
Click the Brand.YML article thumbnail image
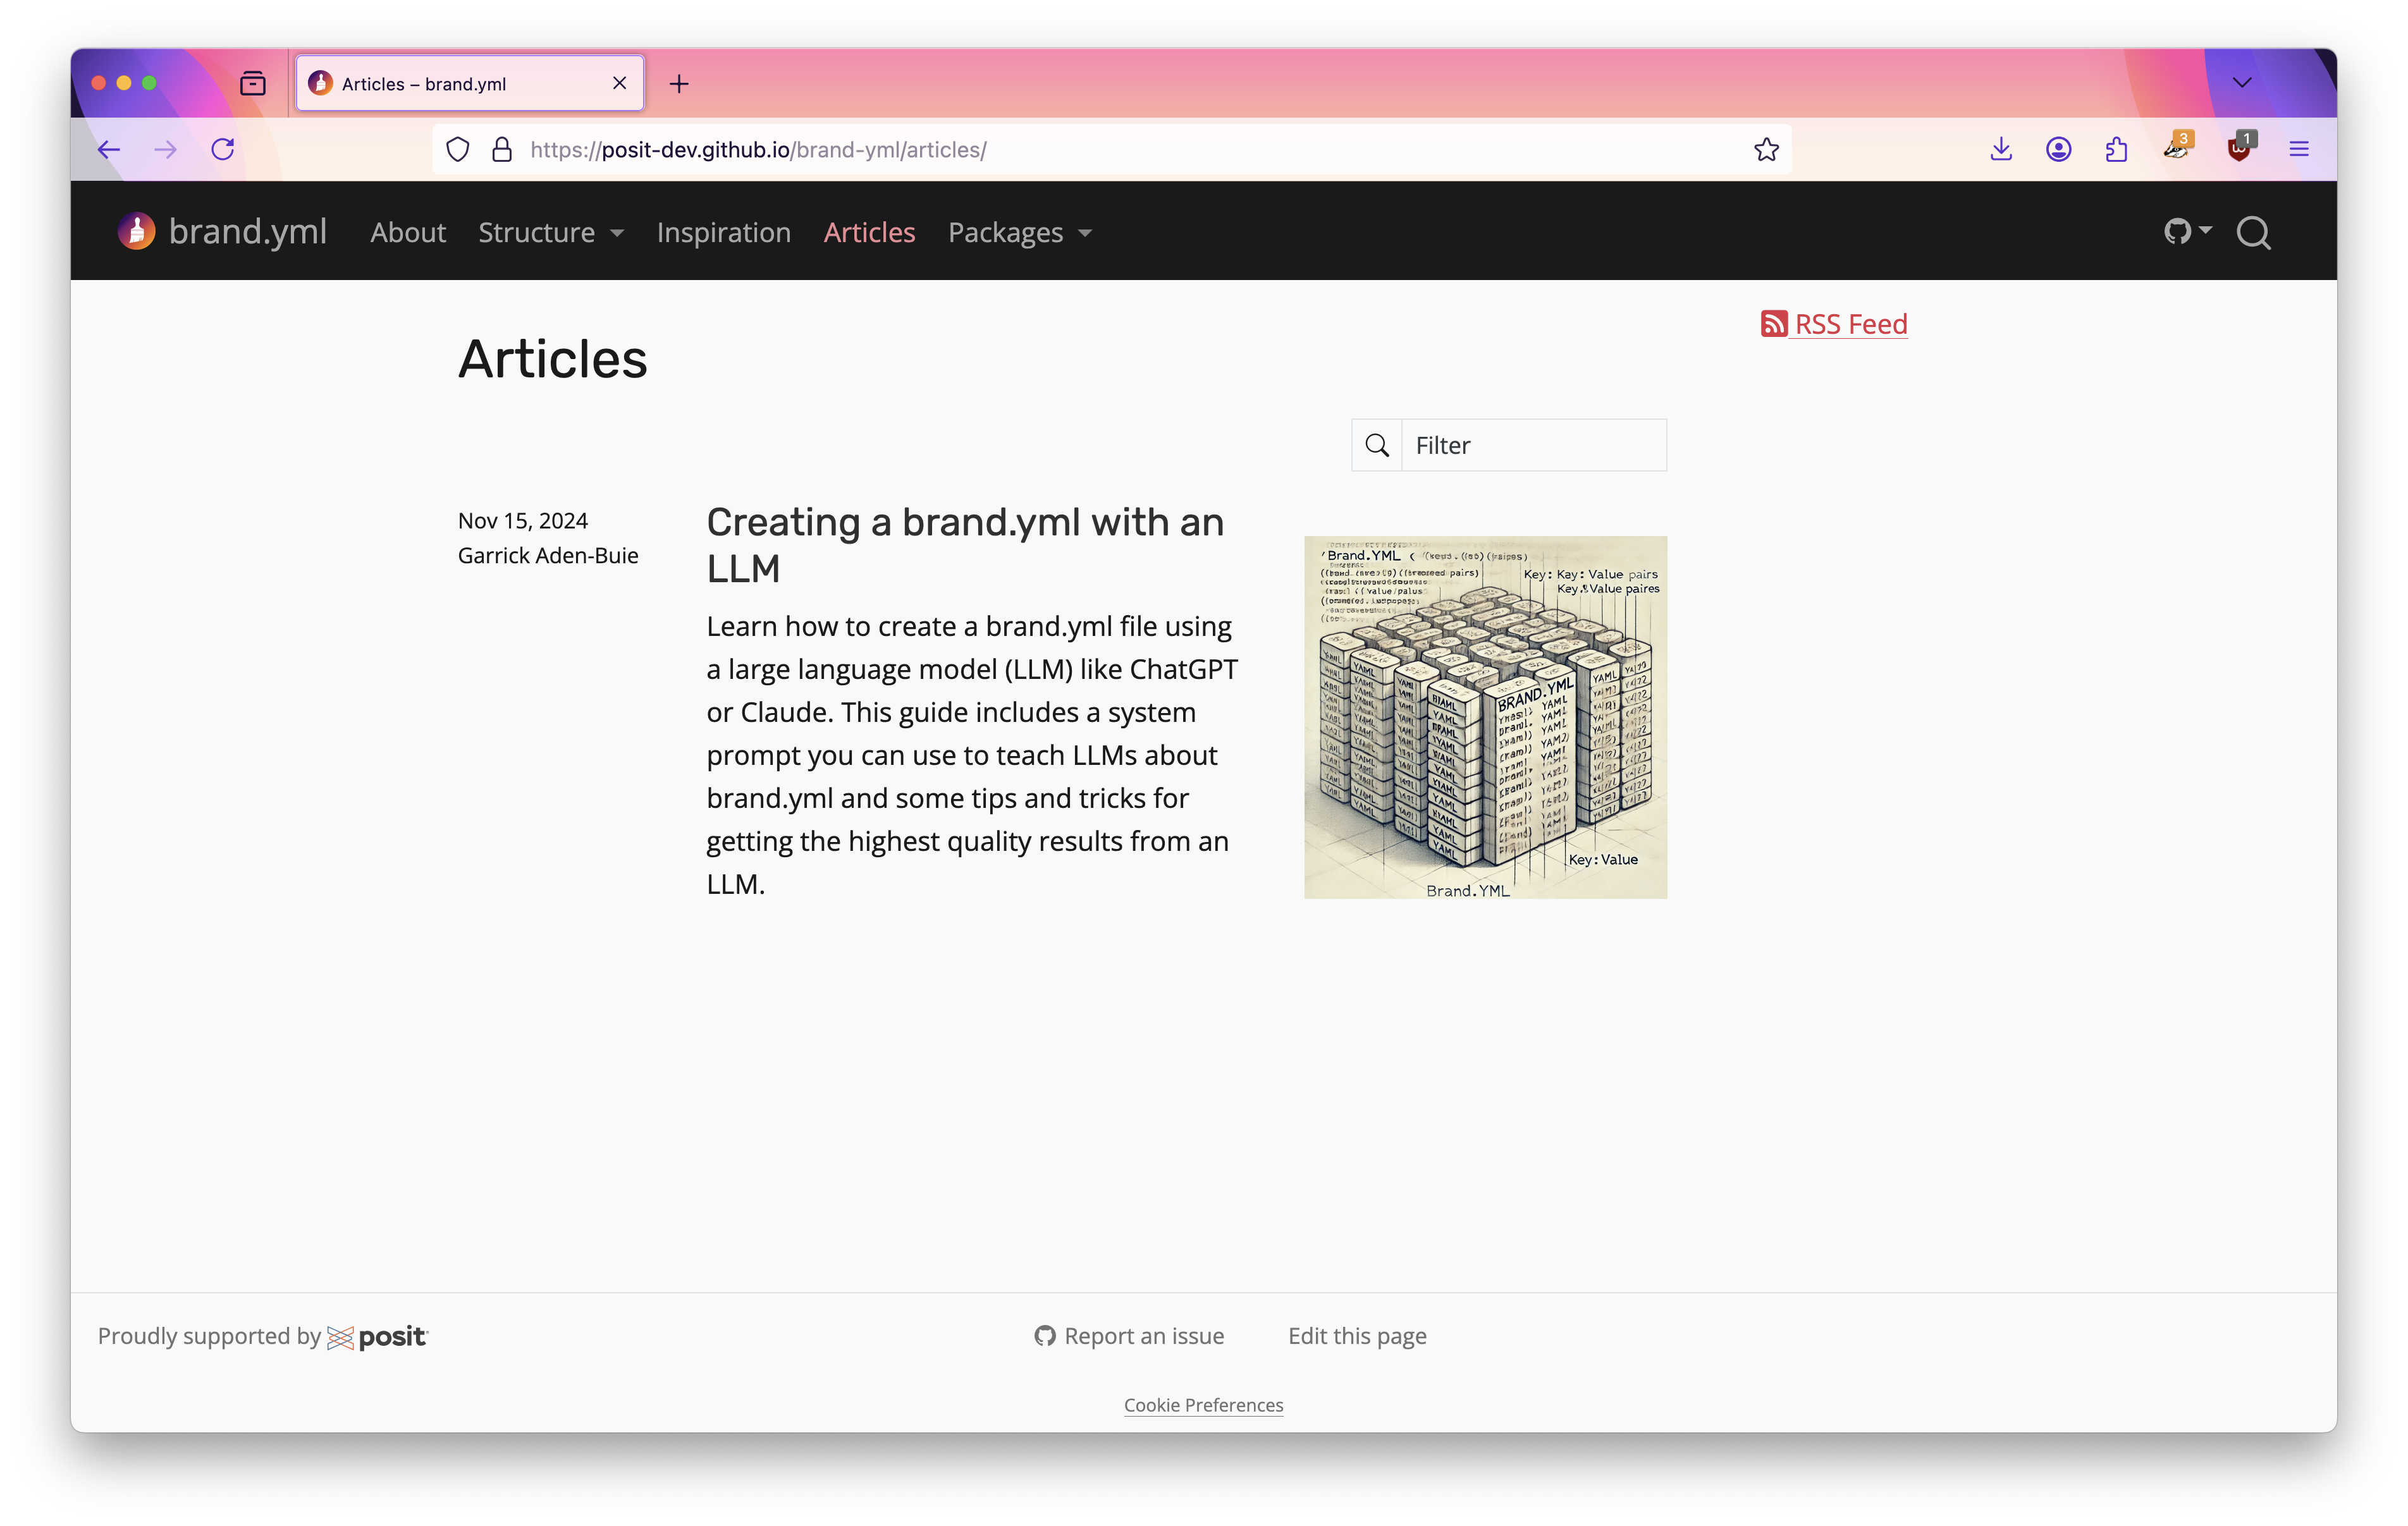pos(1485,717)
